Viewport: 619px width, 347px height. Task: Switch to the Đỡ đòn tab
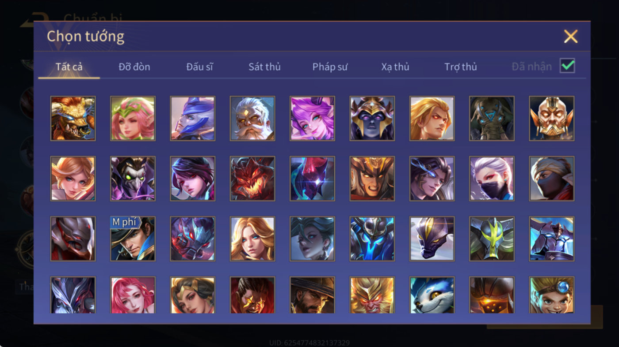(x=134, y=67)
